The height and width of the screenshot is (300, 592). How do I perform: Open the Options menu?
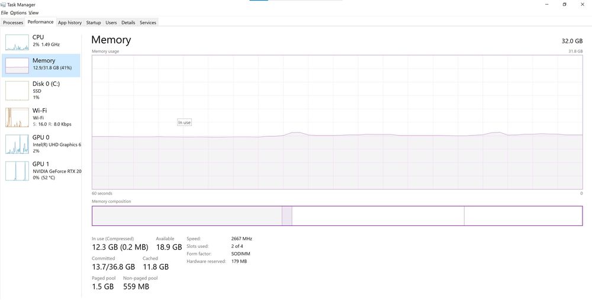[x=18, y=13]
